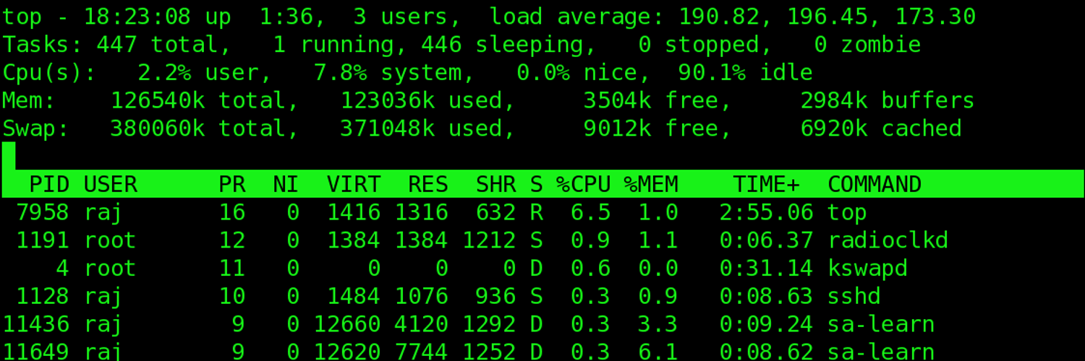Viewport: 1085px width, 361px height.
Task: Click the 2:55.06 time value for top
Action: 766,212
